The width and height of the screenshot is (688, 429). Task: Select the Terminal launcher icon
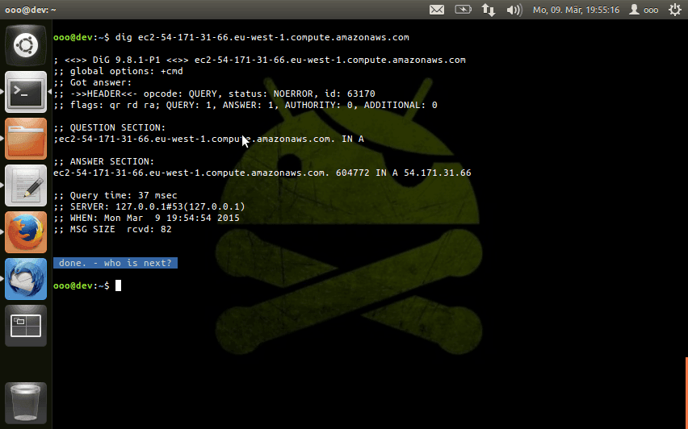click(26, 92)
